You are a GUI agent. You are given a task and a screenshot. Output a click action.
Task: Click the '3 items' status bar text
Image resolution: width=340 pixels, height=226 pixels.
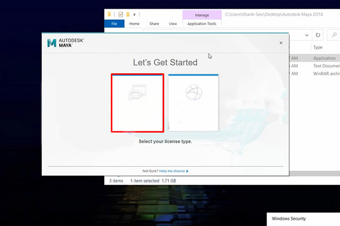116,181
